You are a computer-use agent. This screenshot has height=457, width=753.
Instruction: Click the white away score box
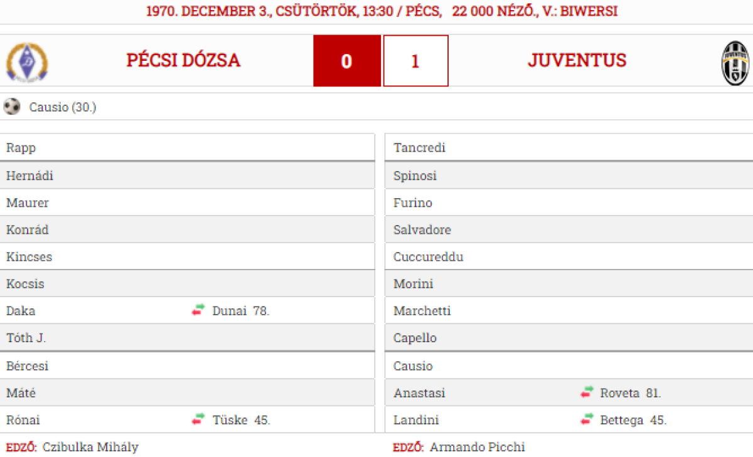(x=415, y=61)
